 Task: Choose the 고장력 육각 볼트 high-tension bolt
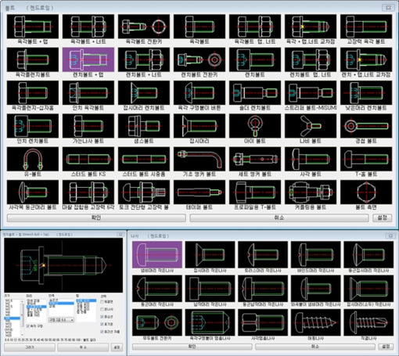click(366, 27)
